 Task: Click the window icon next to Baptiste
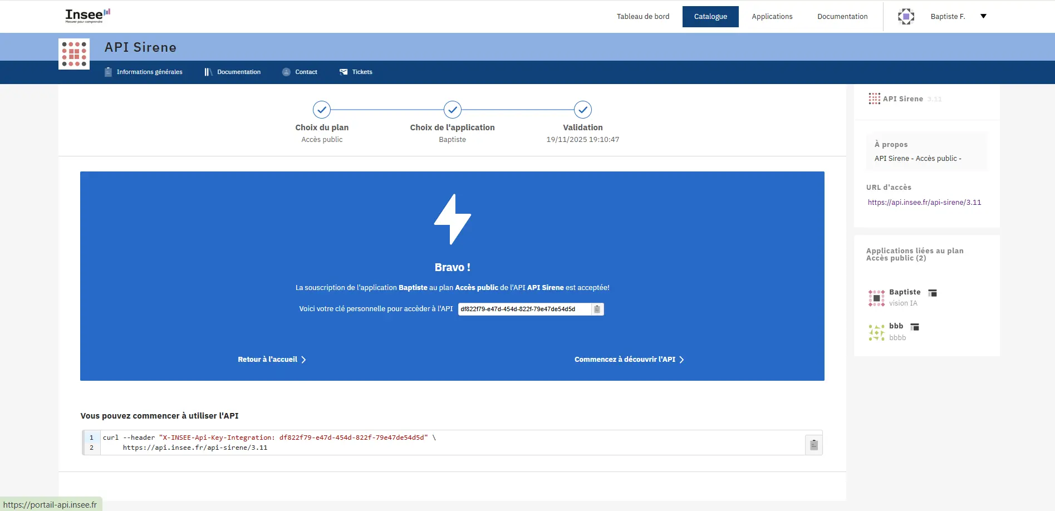[x=933, y=293]
